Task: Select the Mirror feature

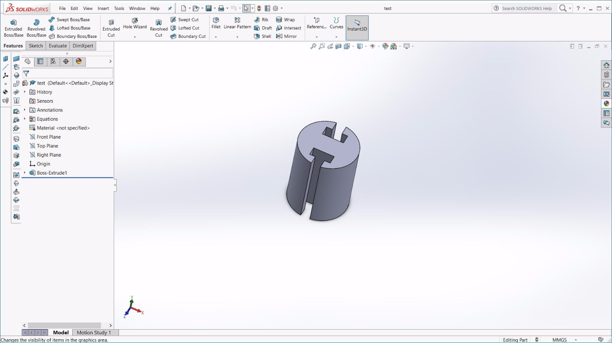Action: pyautogui.click(x=286, y=36)
